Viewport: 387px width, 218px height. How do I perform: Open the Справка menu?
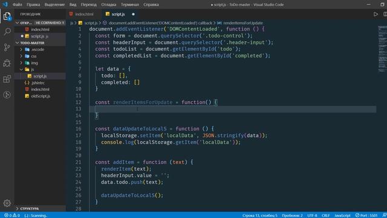[x=151, y=4]
